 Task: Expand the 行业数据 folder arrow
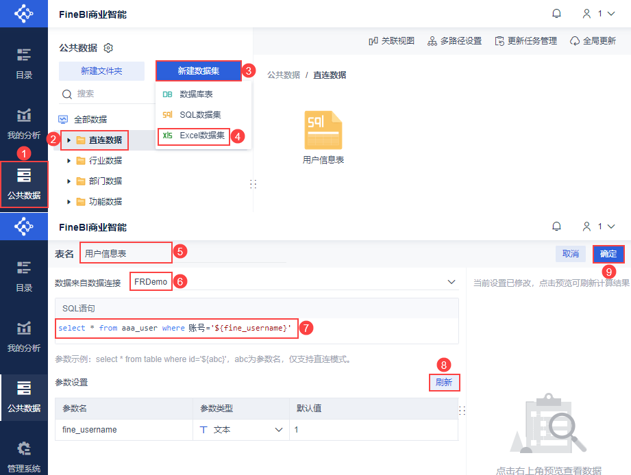pyautogui.click(x=69, y=161)
